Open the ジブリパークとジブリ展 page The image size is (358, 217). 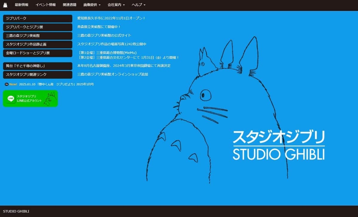coord(38,27)
